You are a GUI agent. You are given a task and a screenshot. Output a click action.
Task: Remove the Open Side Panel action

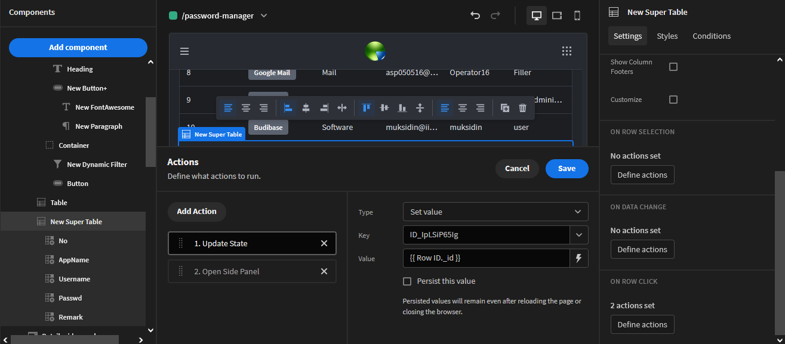[324, 271]
